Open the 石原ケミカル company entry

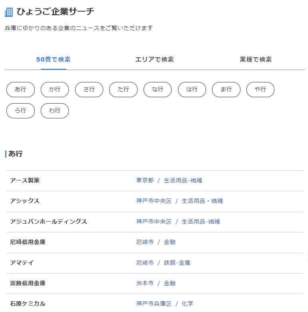pyautogui.click(x=28, y=304)
